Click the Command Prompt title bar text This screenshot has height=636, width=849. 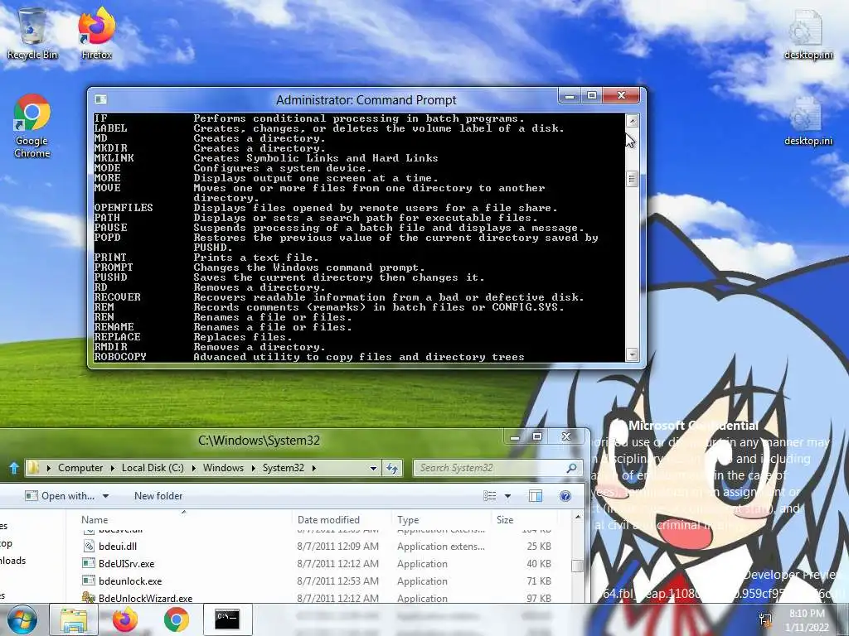(366, 100)
